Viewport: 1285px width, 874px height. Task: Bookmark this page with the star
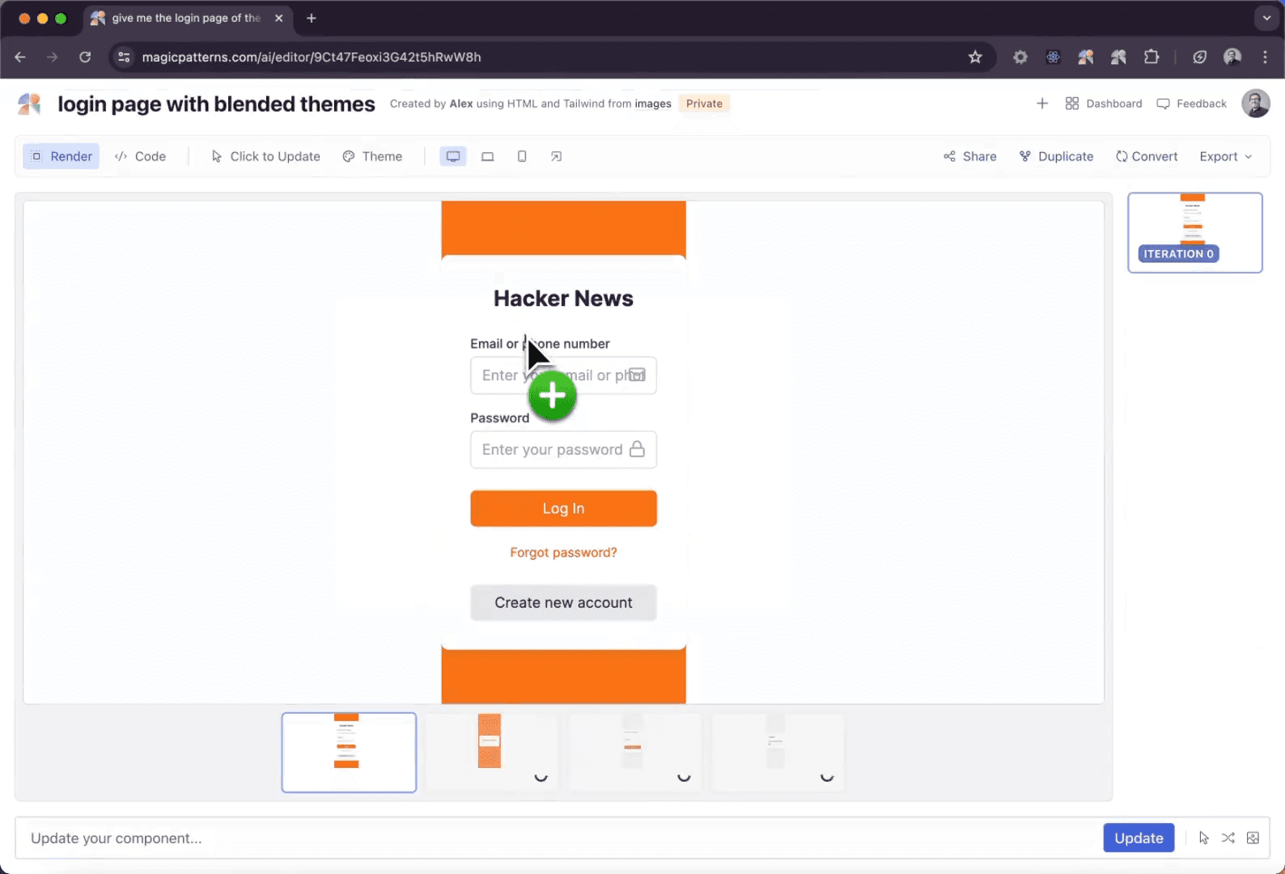click(x=975, y=57)
